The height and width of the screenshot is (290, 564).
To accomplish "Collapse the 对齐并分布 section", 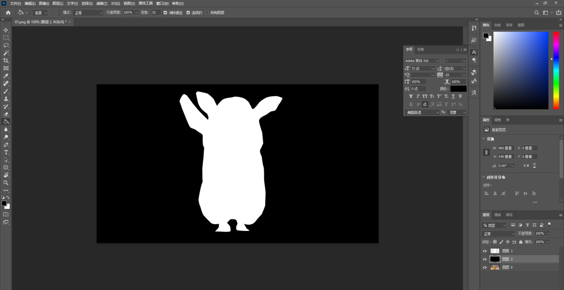I will (483, 177).
